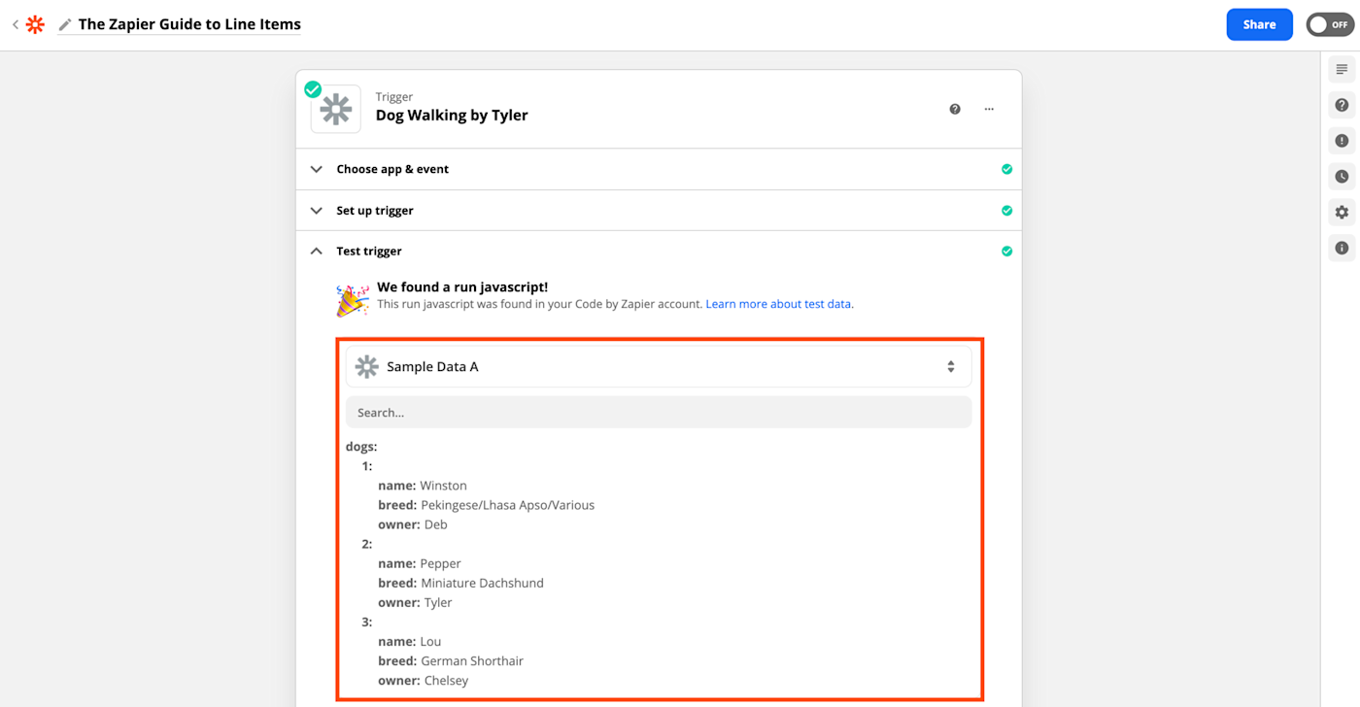The image size is (1360, 707).
Task: Expand the 'Set up trigger' section
Action: coord(659,210)
